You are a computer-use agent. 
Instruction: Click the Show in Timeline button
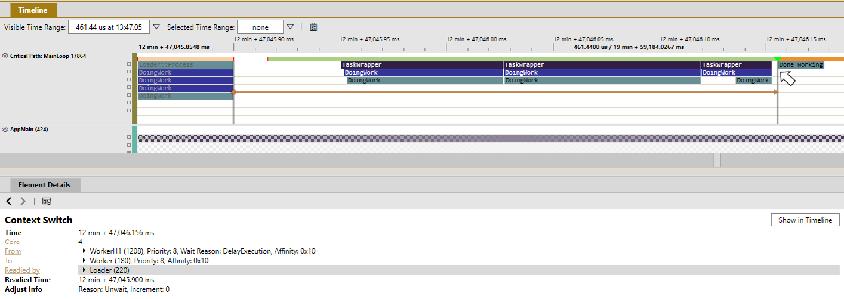point(805,220)
